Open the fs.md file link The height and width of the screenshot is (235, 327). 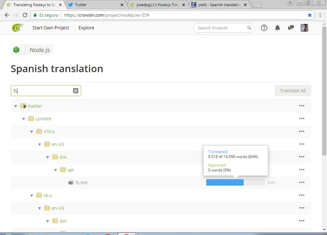tap(81, 183)
